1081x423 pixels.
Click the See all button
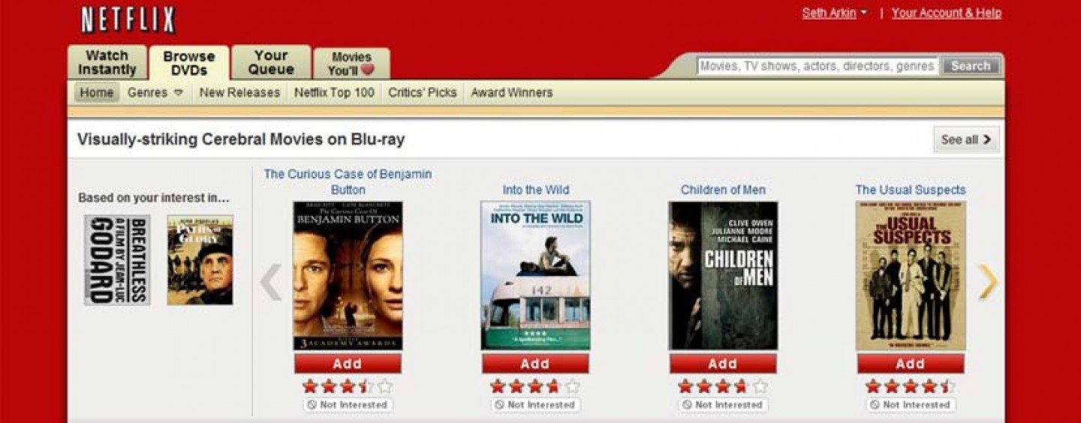[966, 139]
